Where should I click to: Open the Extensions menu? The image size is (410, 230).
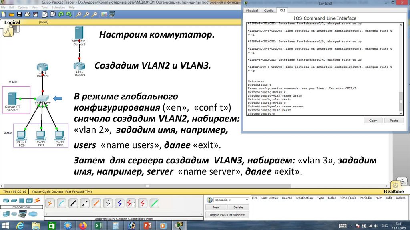pos(58,7)
